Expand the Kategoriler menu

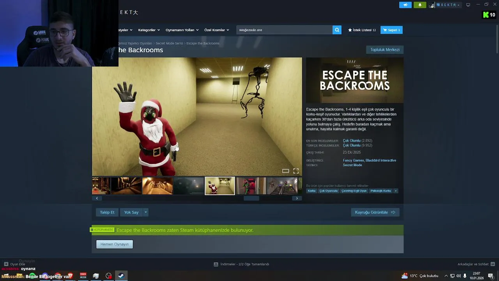pyautogui.click(x=149, y=30)
